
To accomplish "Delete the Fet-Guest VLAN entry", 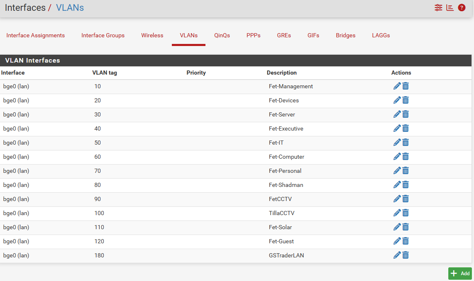I will pos(406,241).
